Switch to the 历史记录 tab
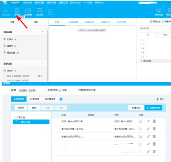The image size is (171, 162). coord(121,22)
